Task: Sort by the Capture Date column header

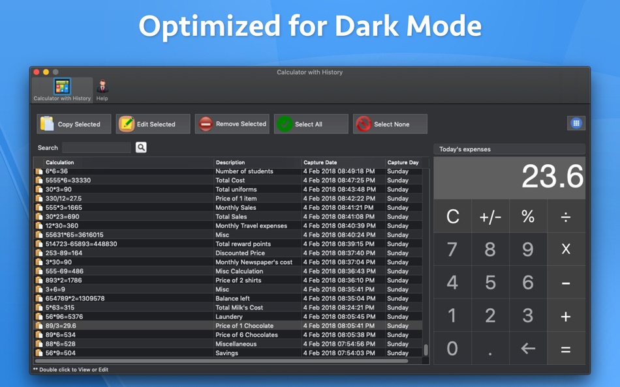Action: click(x=343, y=162)
